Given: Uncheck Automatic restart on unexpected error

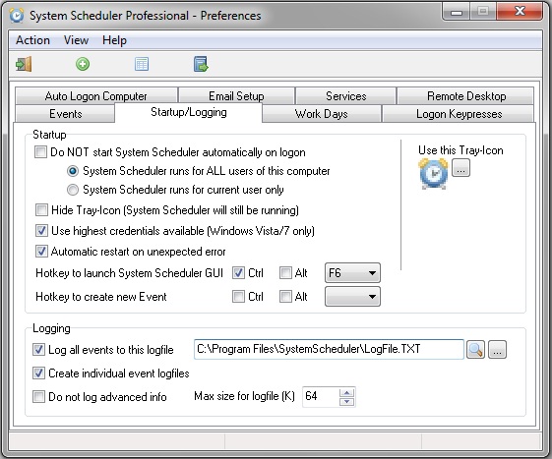Looking at the screenshot, I should click(x=41, y=252).
